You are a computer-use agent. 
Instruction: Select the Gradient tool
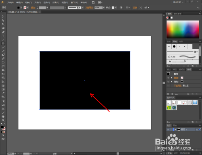pyautogui.click(x=3, y=89)
